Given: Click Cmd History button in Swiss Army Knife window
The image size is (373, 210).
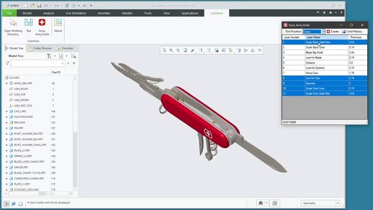Looking at the screenshot, I should 352,32.
